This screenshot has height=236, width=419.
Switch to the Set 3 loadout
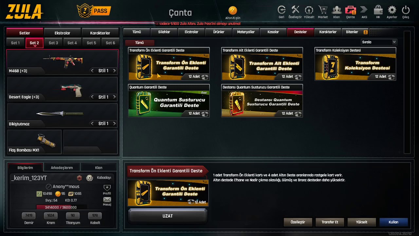(53, 43)
